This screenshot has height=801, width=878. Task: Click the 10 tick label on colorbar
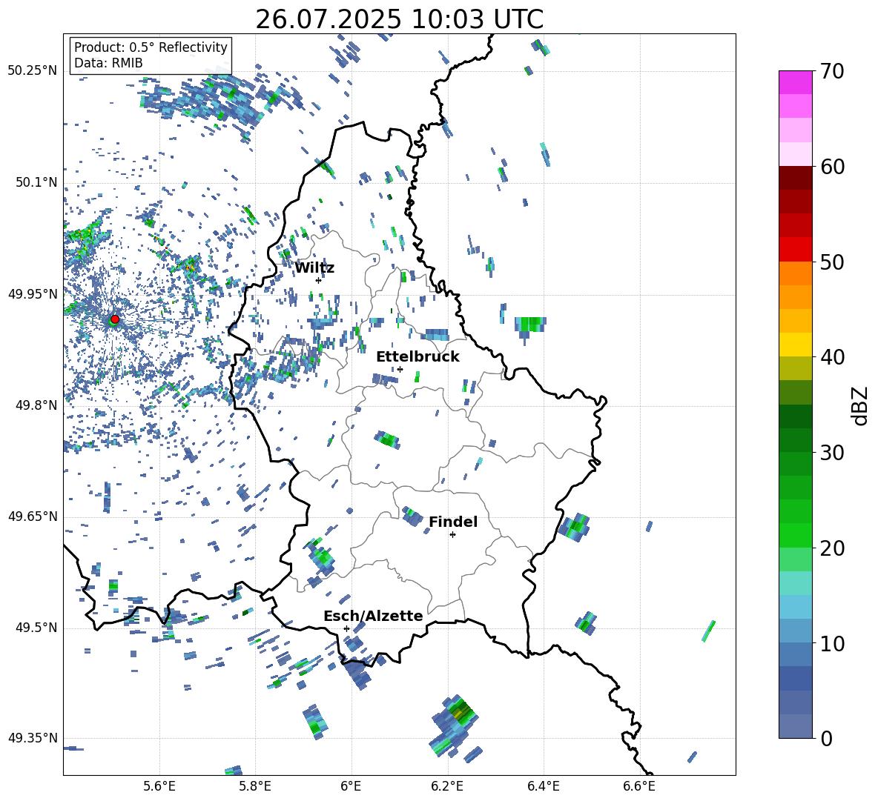[x=832, y=644]
